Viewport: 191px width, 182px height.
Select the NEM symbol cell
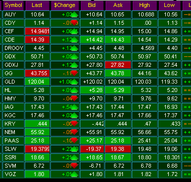13,132
